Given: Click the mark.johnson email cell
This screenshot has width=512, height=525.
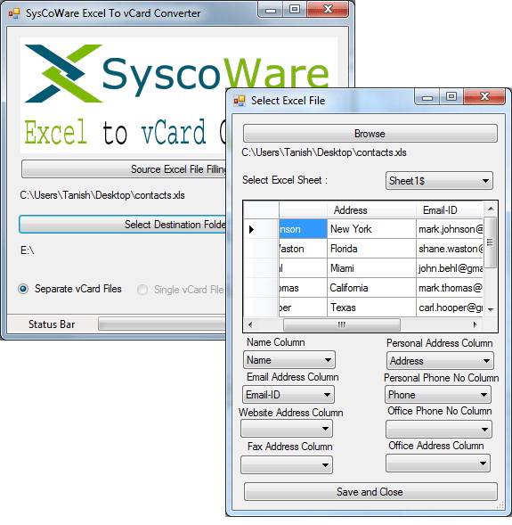Looking at the screenshot, I should [x=449, y=229].
